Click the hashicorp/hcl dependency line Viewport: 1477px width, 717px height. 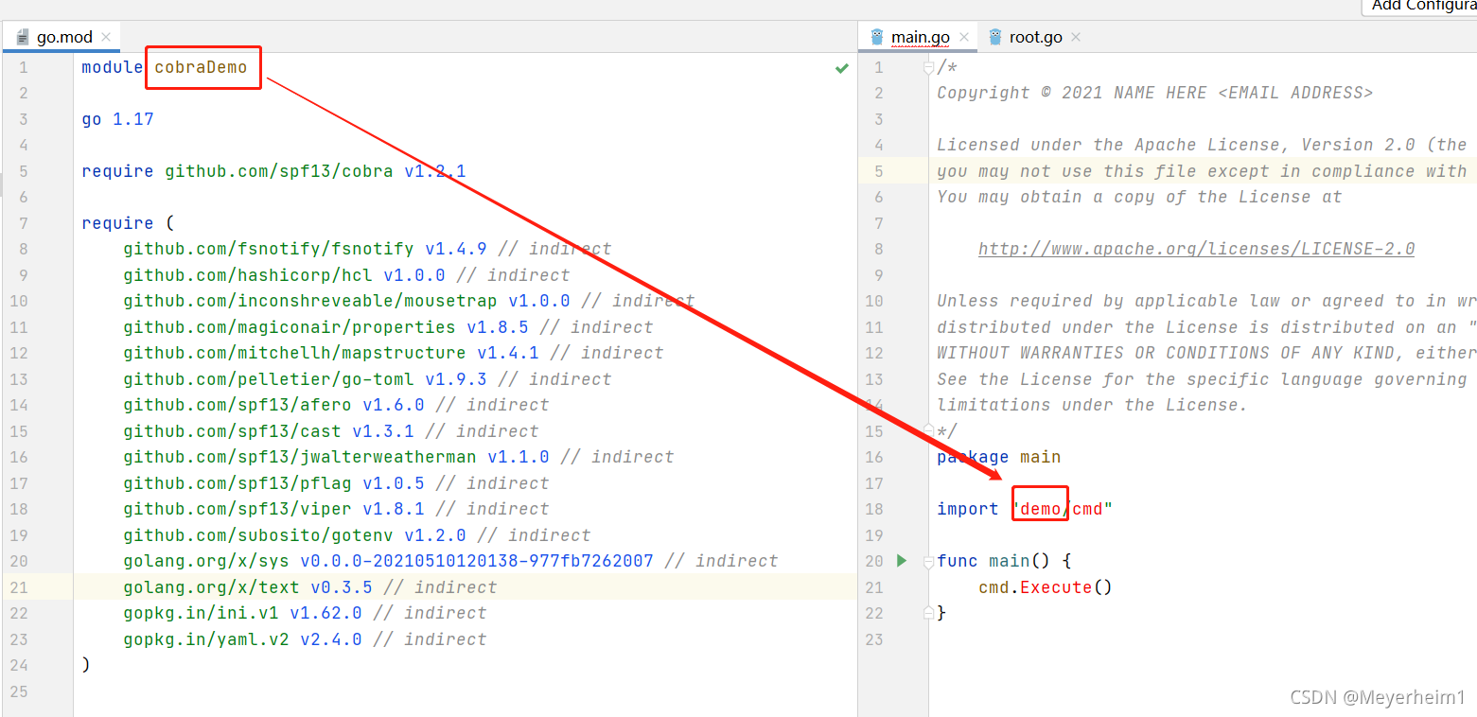(x=346, y=275)
